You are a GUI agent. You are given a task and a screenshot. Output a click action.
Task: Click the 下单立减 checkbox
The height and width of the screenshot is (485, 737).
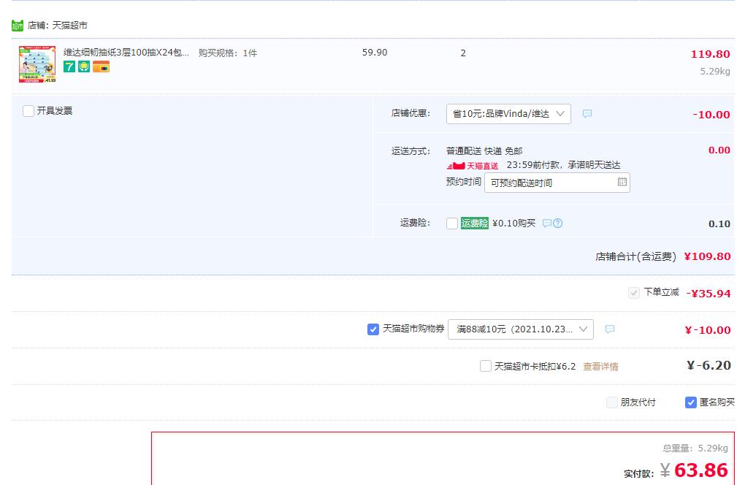coord(633,293)
